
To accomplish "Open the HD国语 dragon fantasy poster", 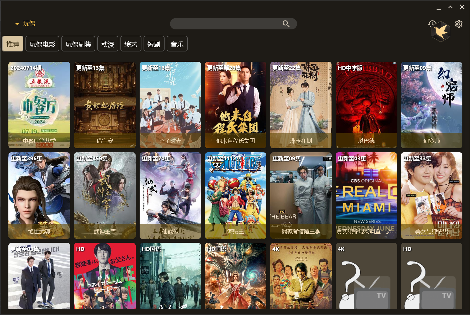I will click(235, 276).
